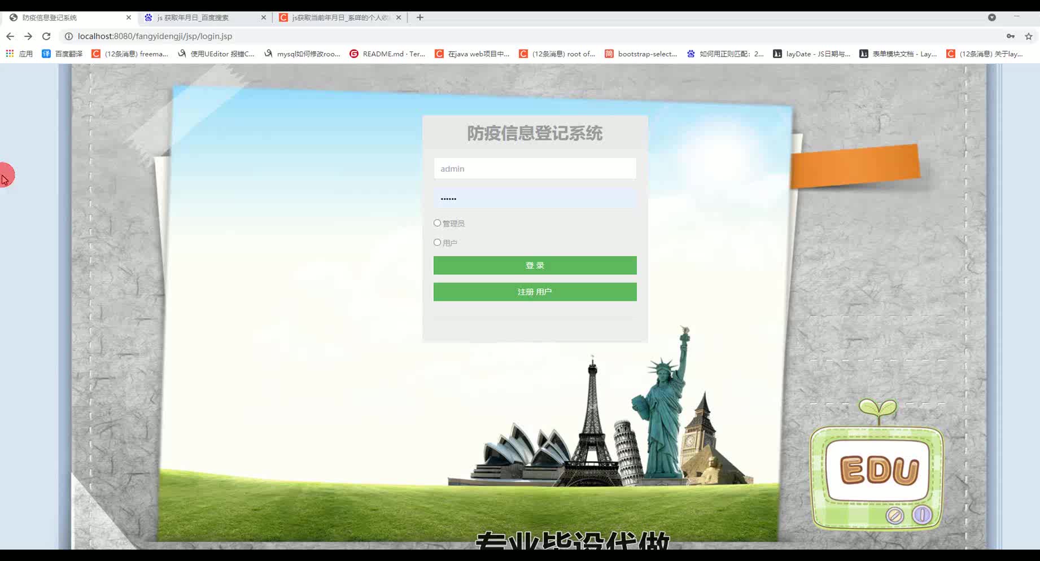Open the 在java web项目中 bookmark
The width and height of the screenshot is (1040, 561).
coord(472,54)
